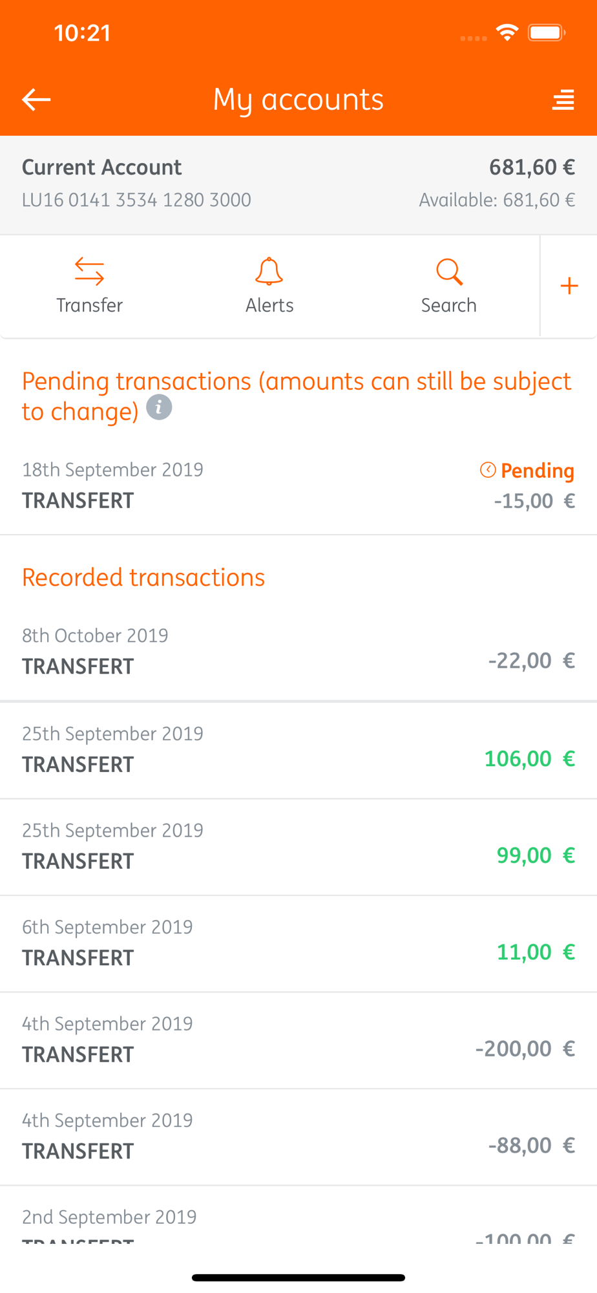Show pending transactions info icon
Screen dimensions: 597x1293
159,408
